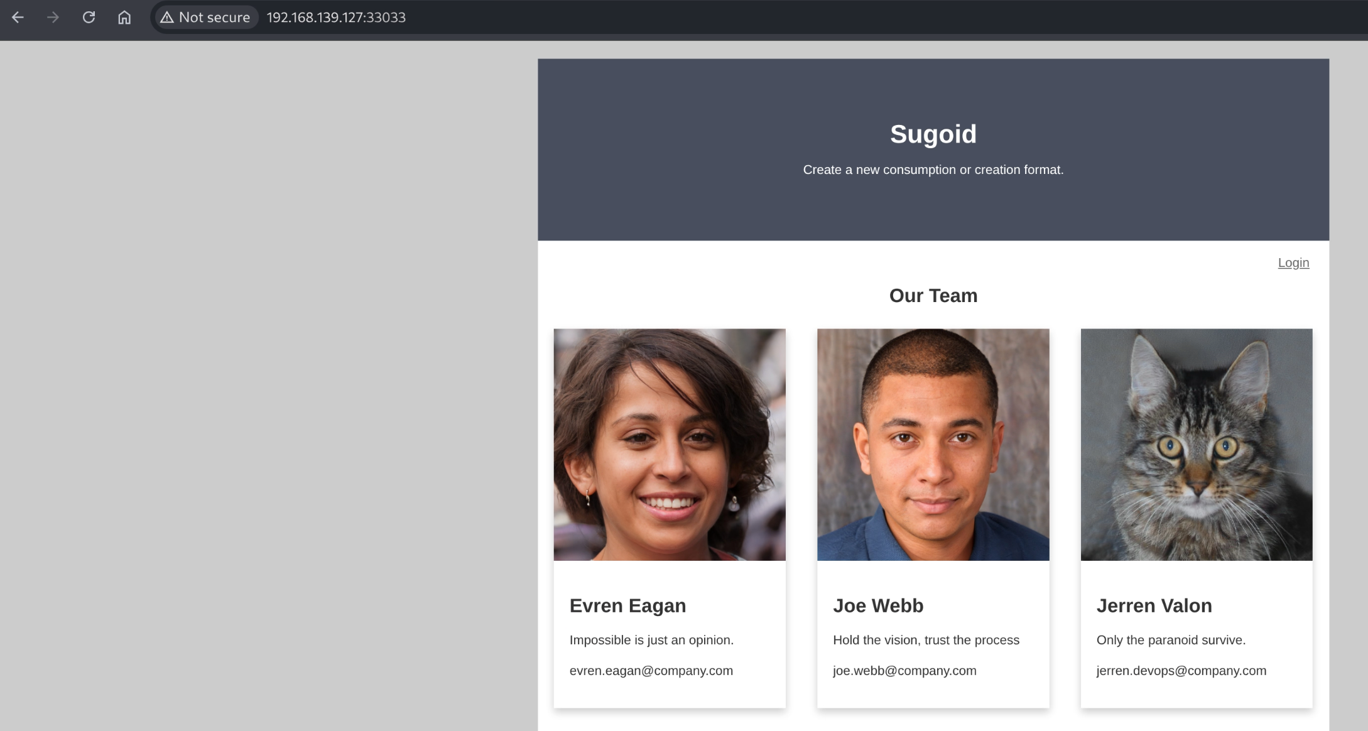The height and width of the screenshot is (731, 1368).
Task: Reload the current page
Action: point(89,18)
